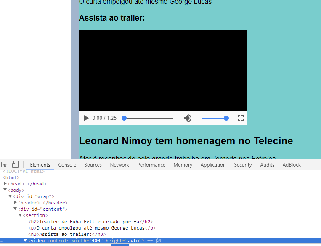Image resolution: width=321 pixels, height=246 pixels.
Task: Switch to the Application tab
Action: point(213,165)
